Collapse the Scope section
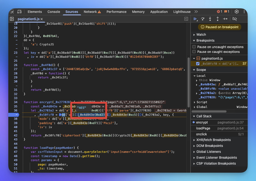256x181 pixels. 194,70
